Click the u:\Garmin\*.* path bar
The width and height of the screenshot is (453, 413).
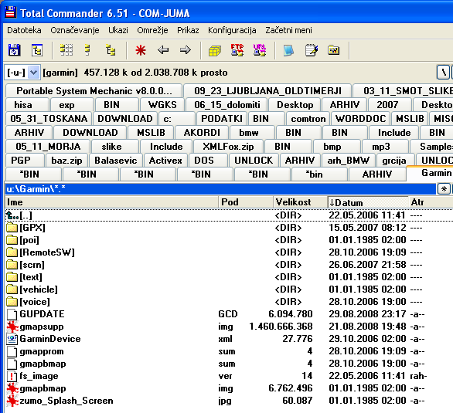(220, 189)
